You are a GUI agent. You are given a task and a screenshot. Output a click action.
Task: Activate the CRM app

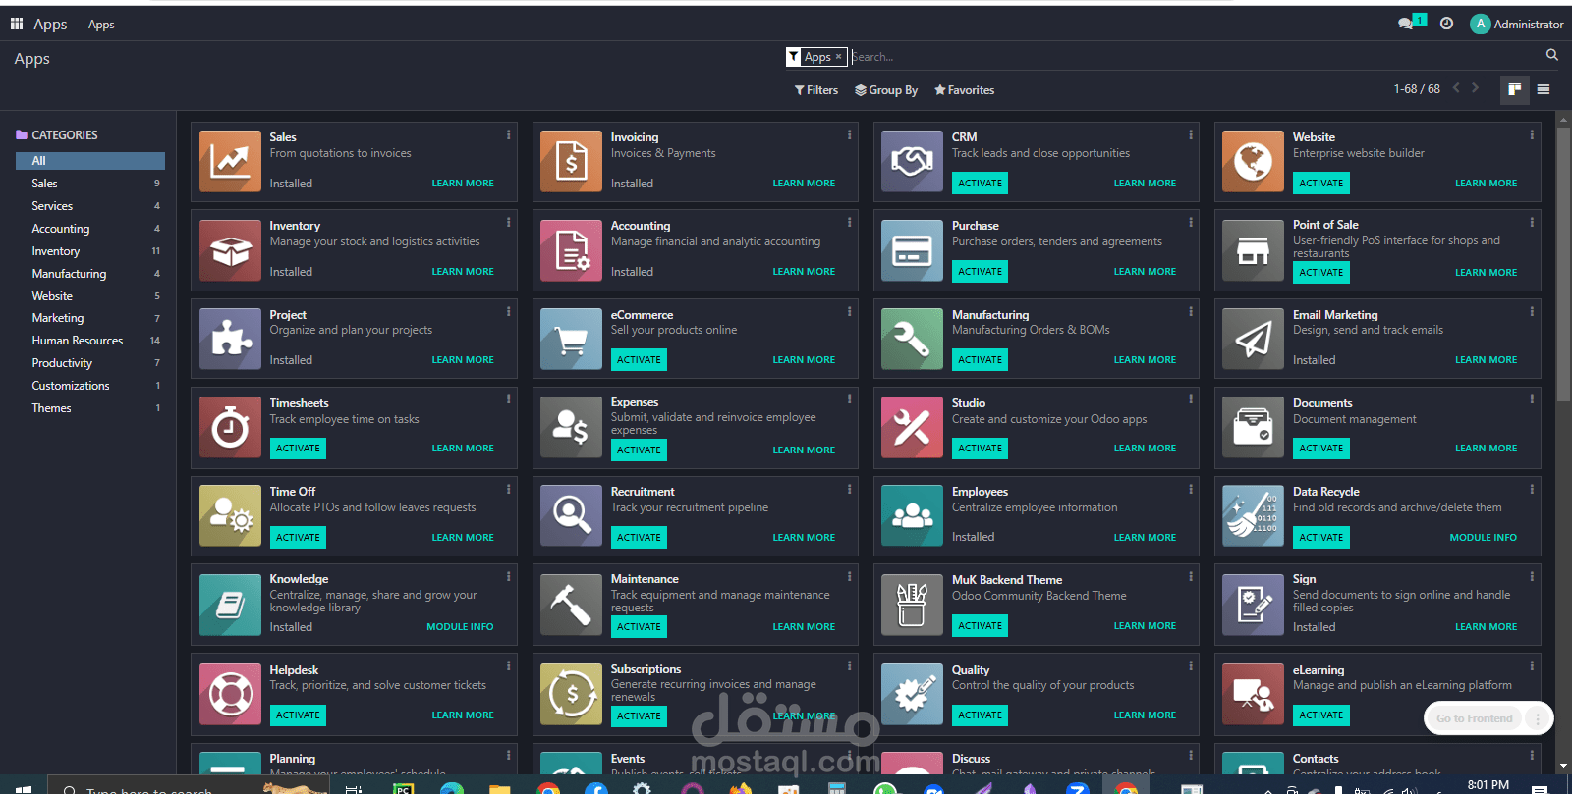[x=981, y=184]
